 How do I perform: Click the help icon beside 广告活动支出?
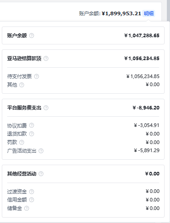coord(41,151)
